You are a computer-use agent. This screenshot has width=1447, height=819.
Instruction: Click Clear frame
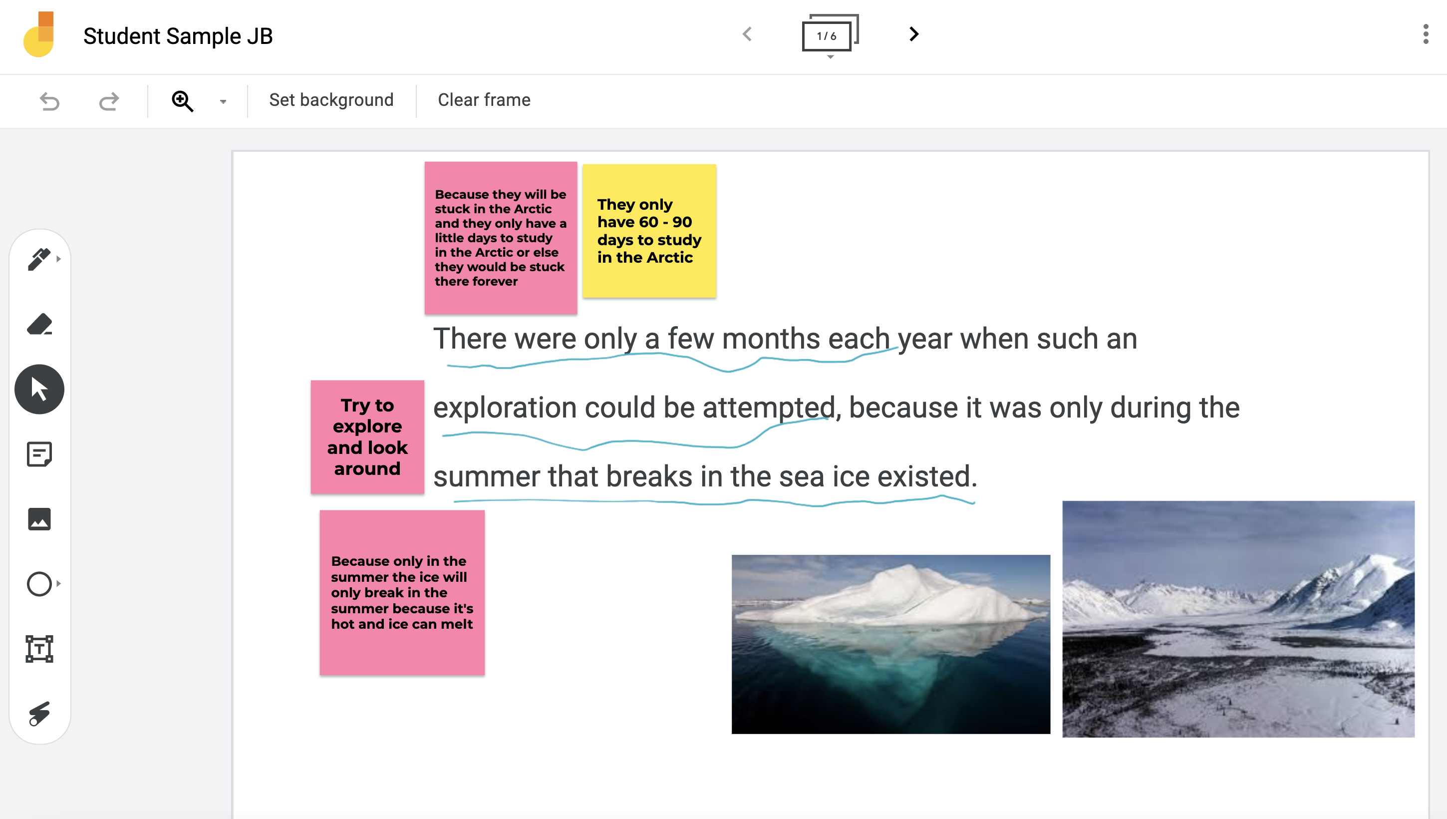(484, 100)
